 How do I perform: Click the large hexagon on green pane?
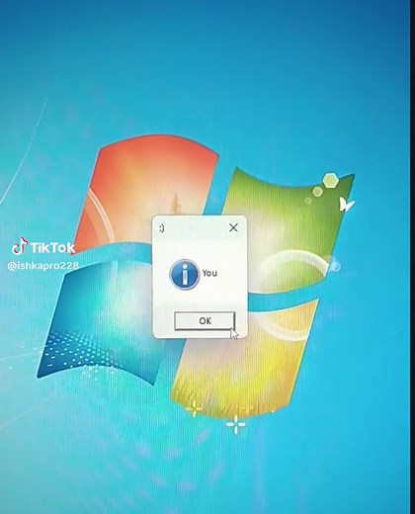coord(330,181)
